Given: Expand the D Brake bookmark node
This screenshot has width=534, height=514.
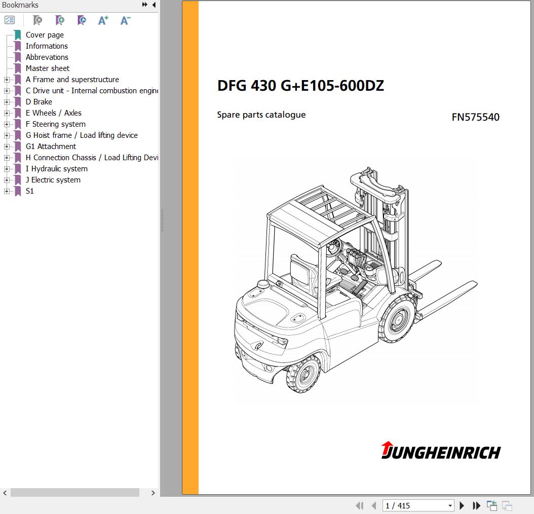Looking at the screenshot, I should (7, 102).
